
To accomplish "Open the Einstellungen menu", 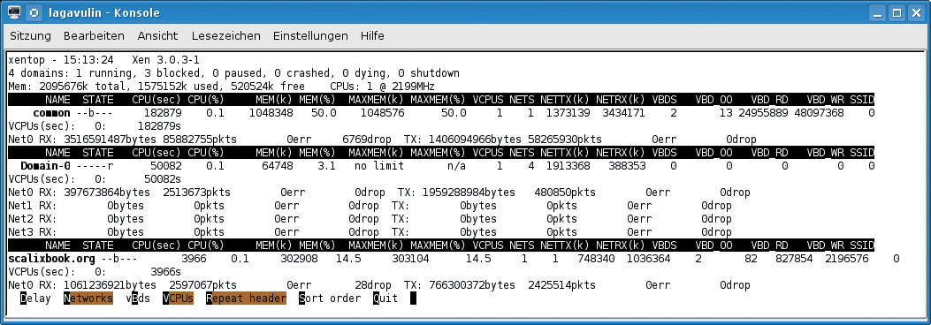I will 310,35.
